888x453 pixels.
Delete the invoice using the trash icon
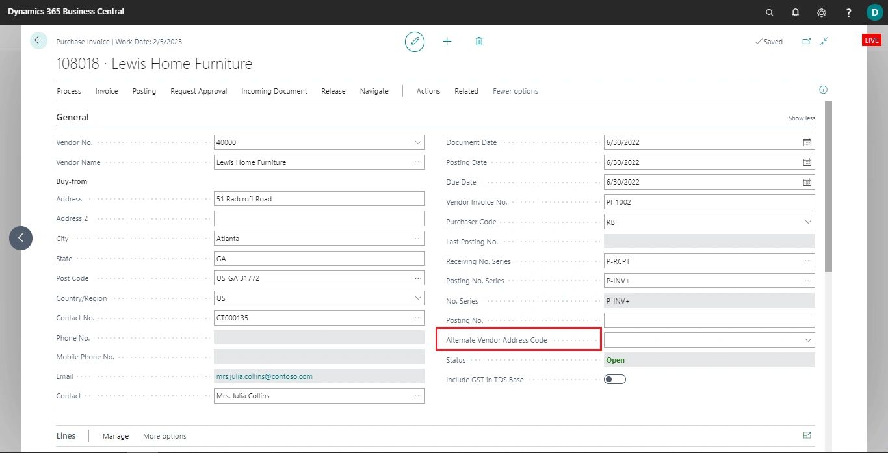click(x=479, y=41)
